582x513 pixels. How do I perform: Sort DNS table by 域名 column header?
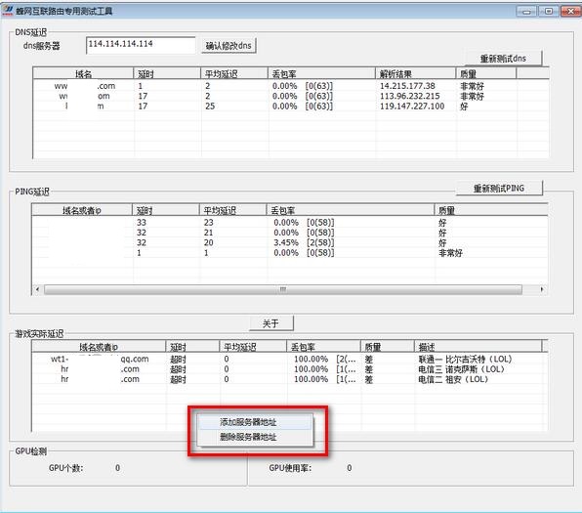[83, 74]
